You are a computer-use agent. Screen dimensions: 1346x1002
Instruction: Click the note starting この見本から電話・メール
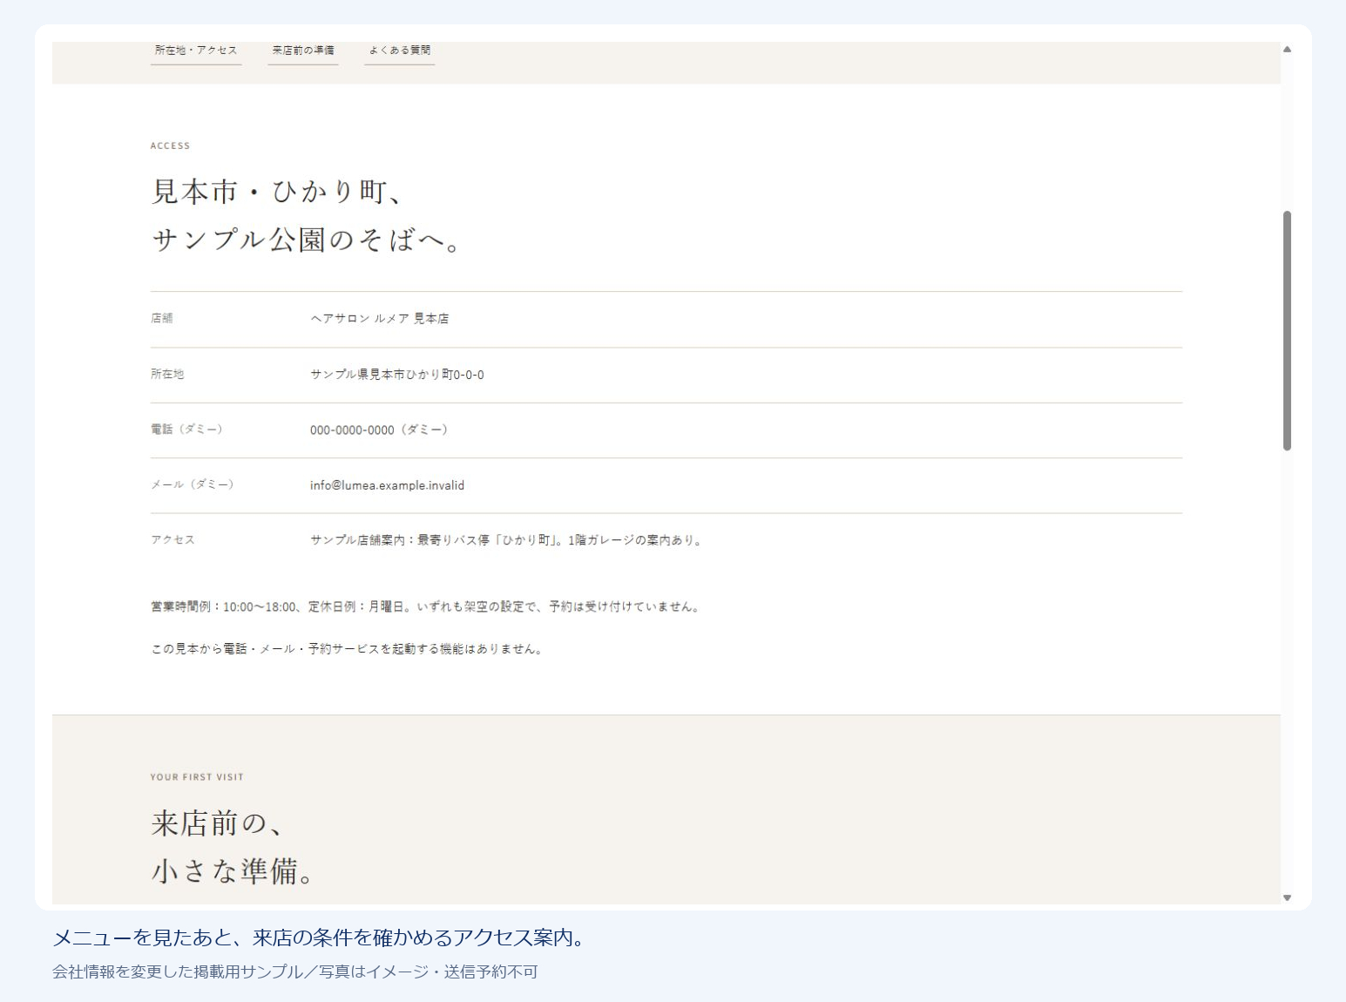pos(347,649)
